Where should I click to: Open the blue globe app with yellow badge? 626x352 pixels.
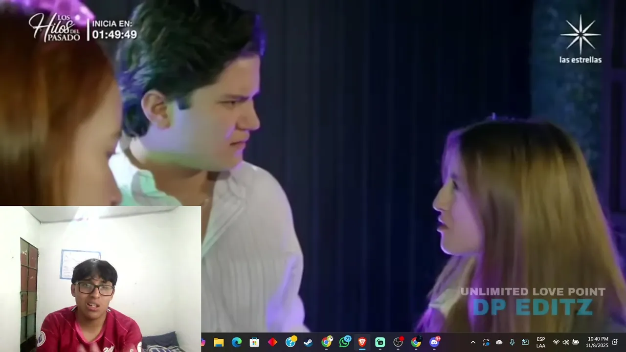[291, 342]
